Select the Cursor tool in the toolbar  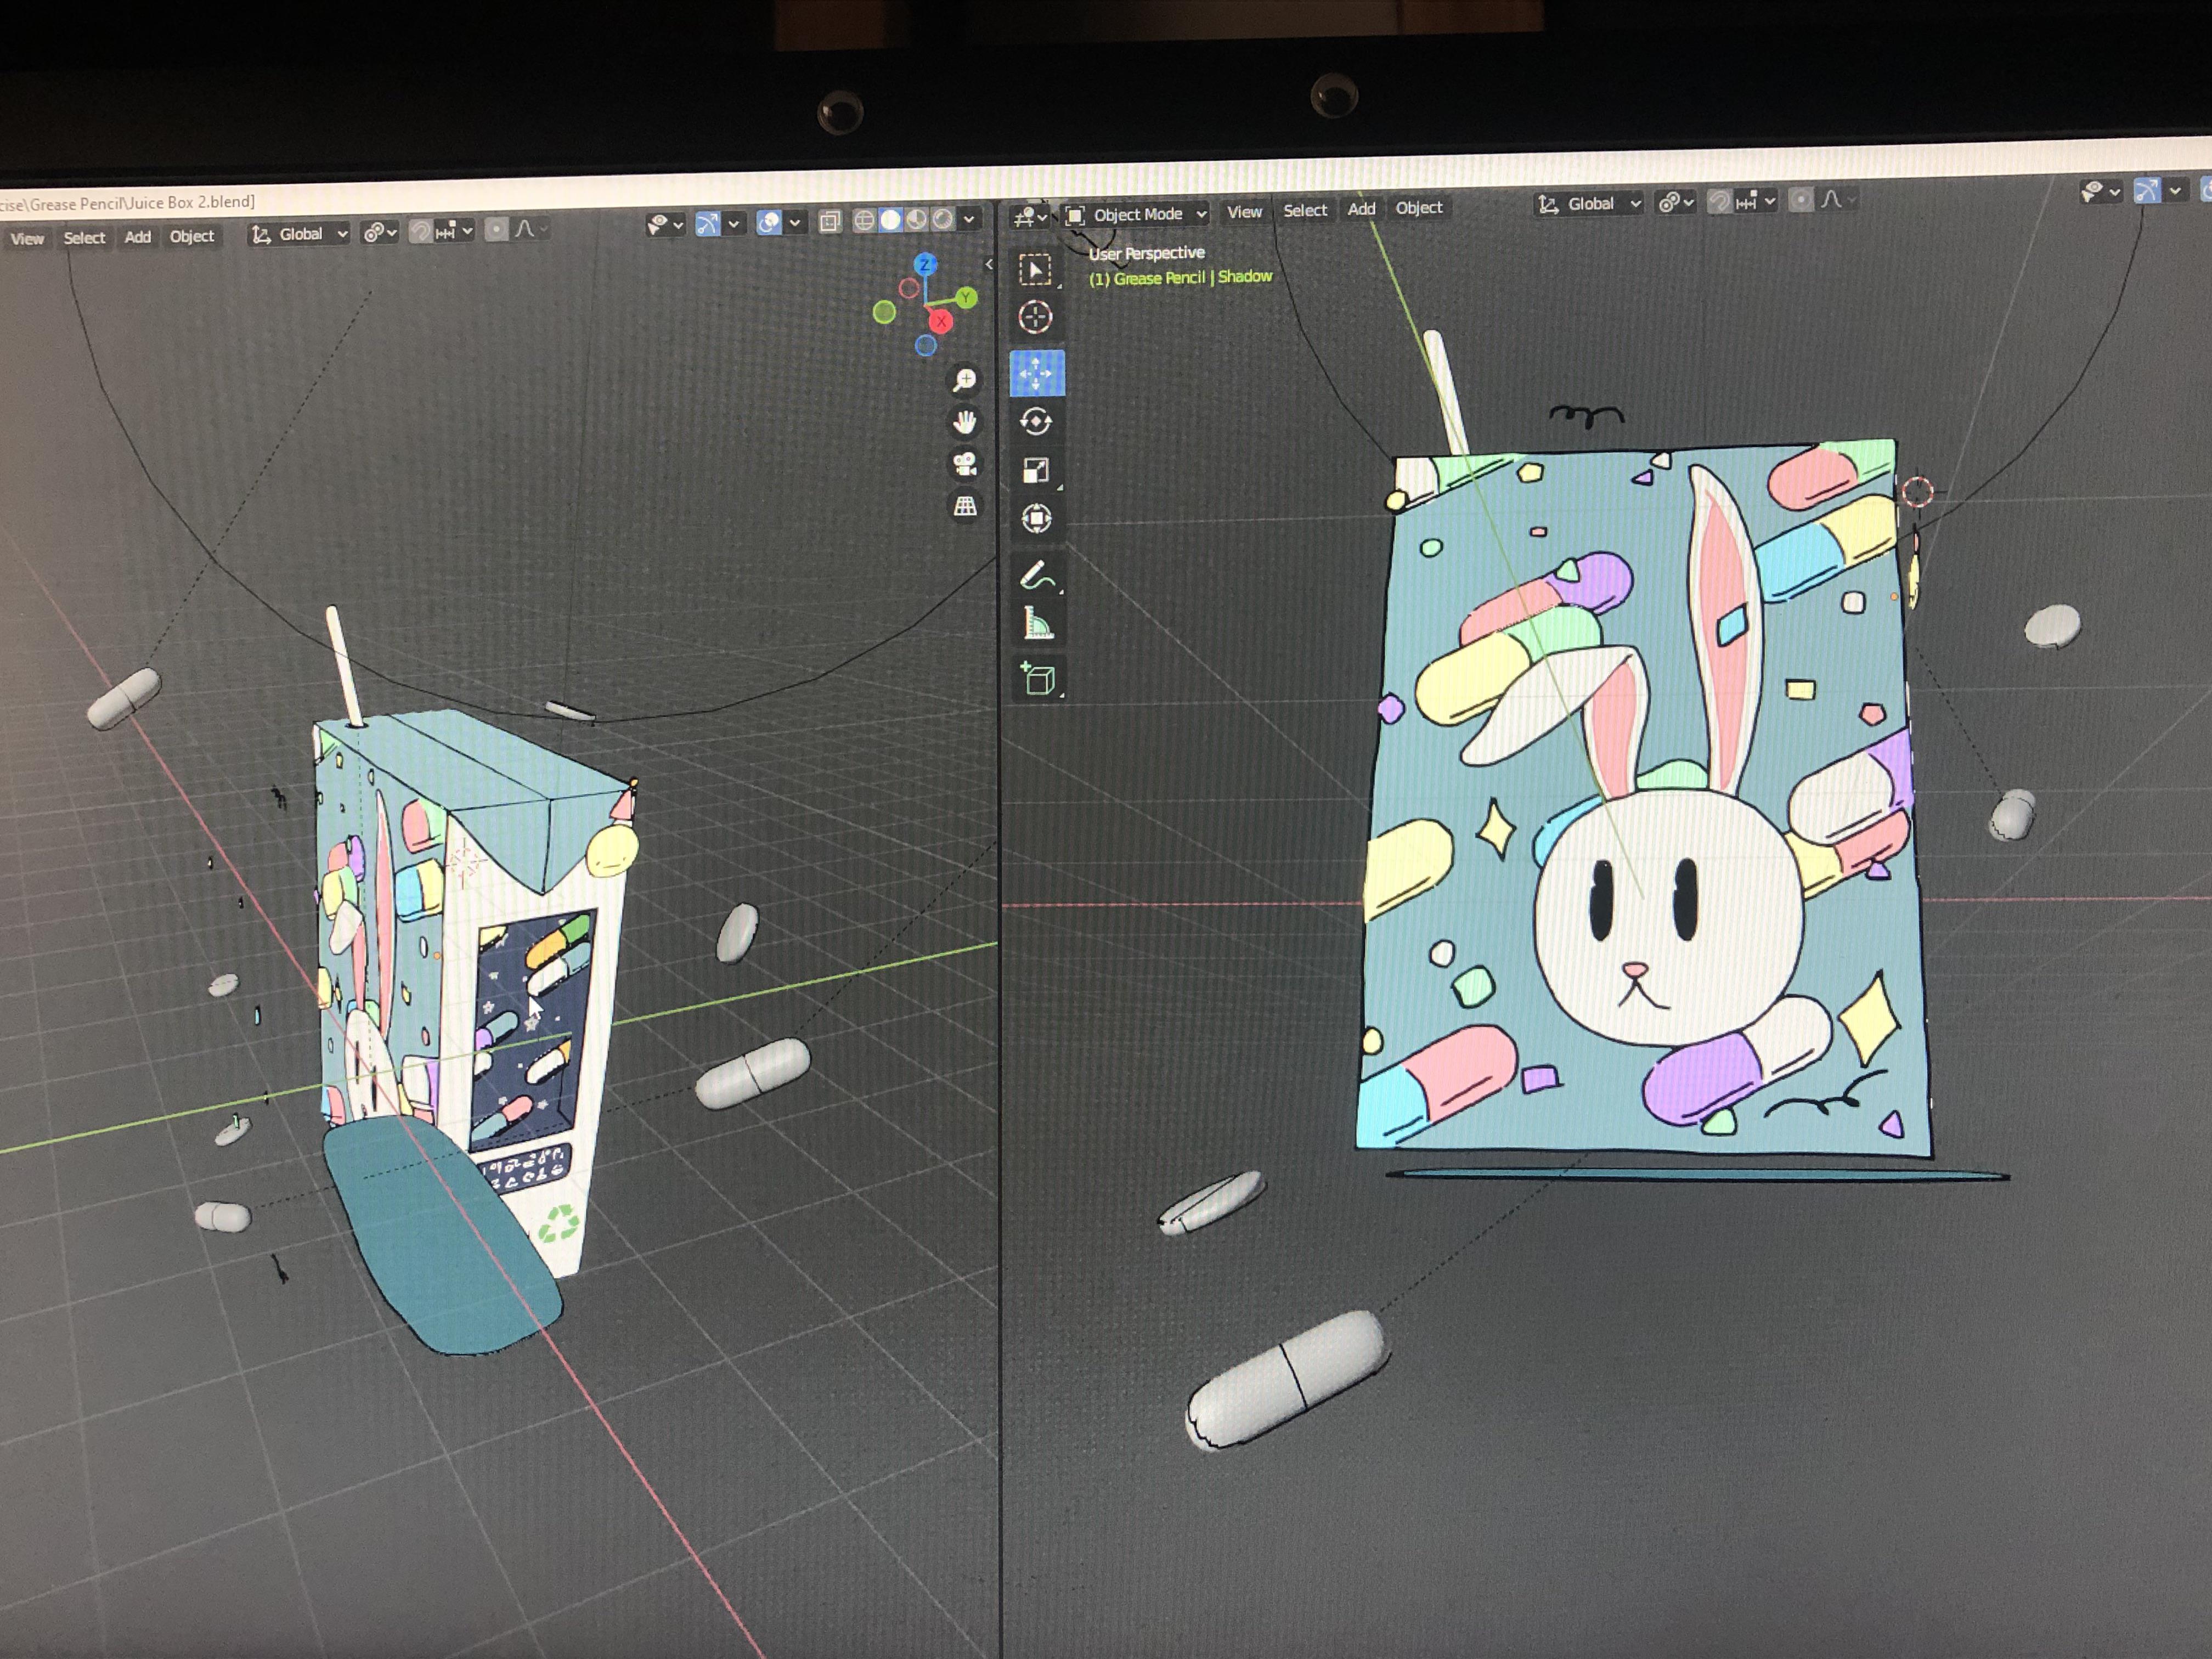(1037, 316)
